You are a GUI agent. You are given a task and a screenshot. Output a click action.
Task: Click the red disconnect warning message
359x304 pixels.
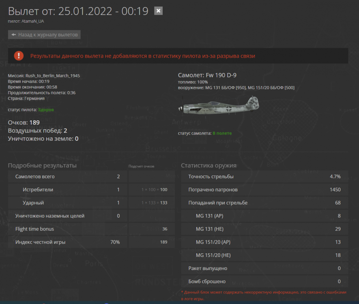pos(143,56)
